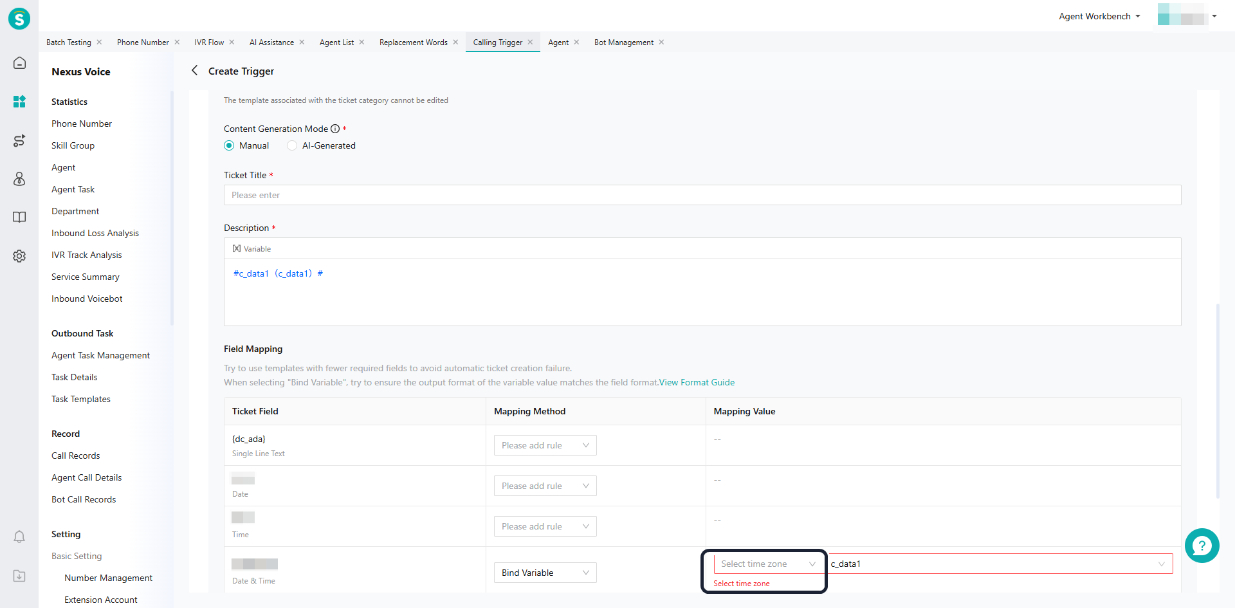Expand the Agent Workbench menu

click(1099, 16)
